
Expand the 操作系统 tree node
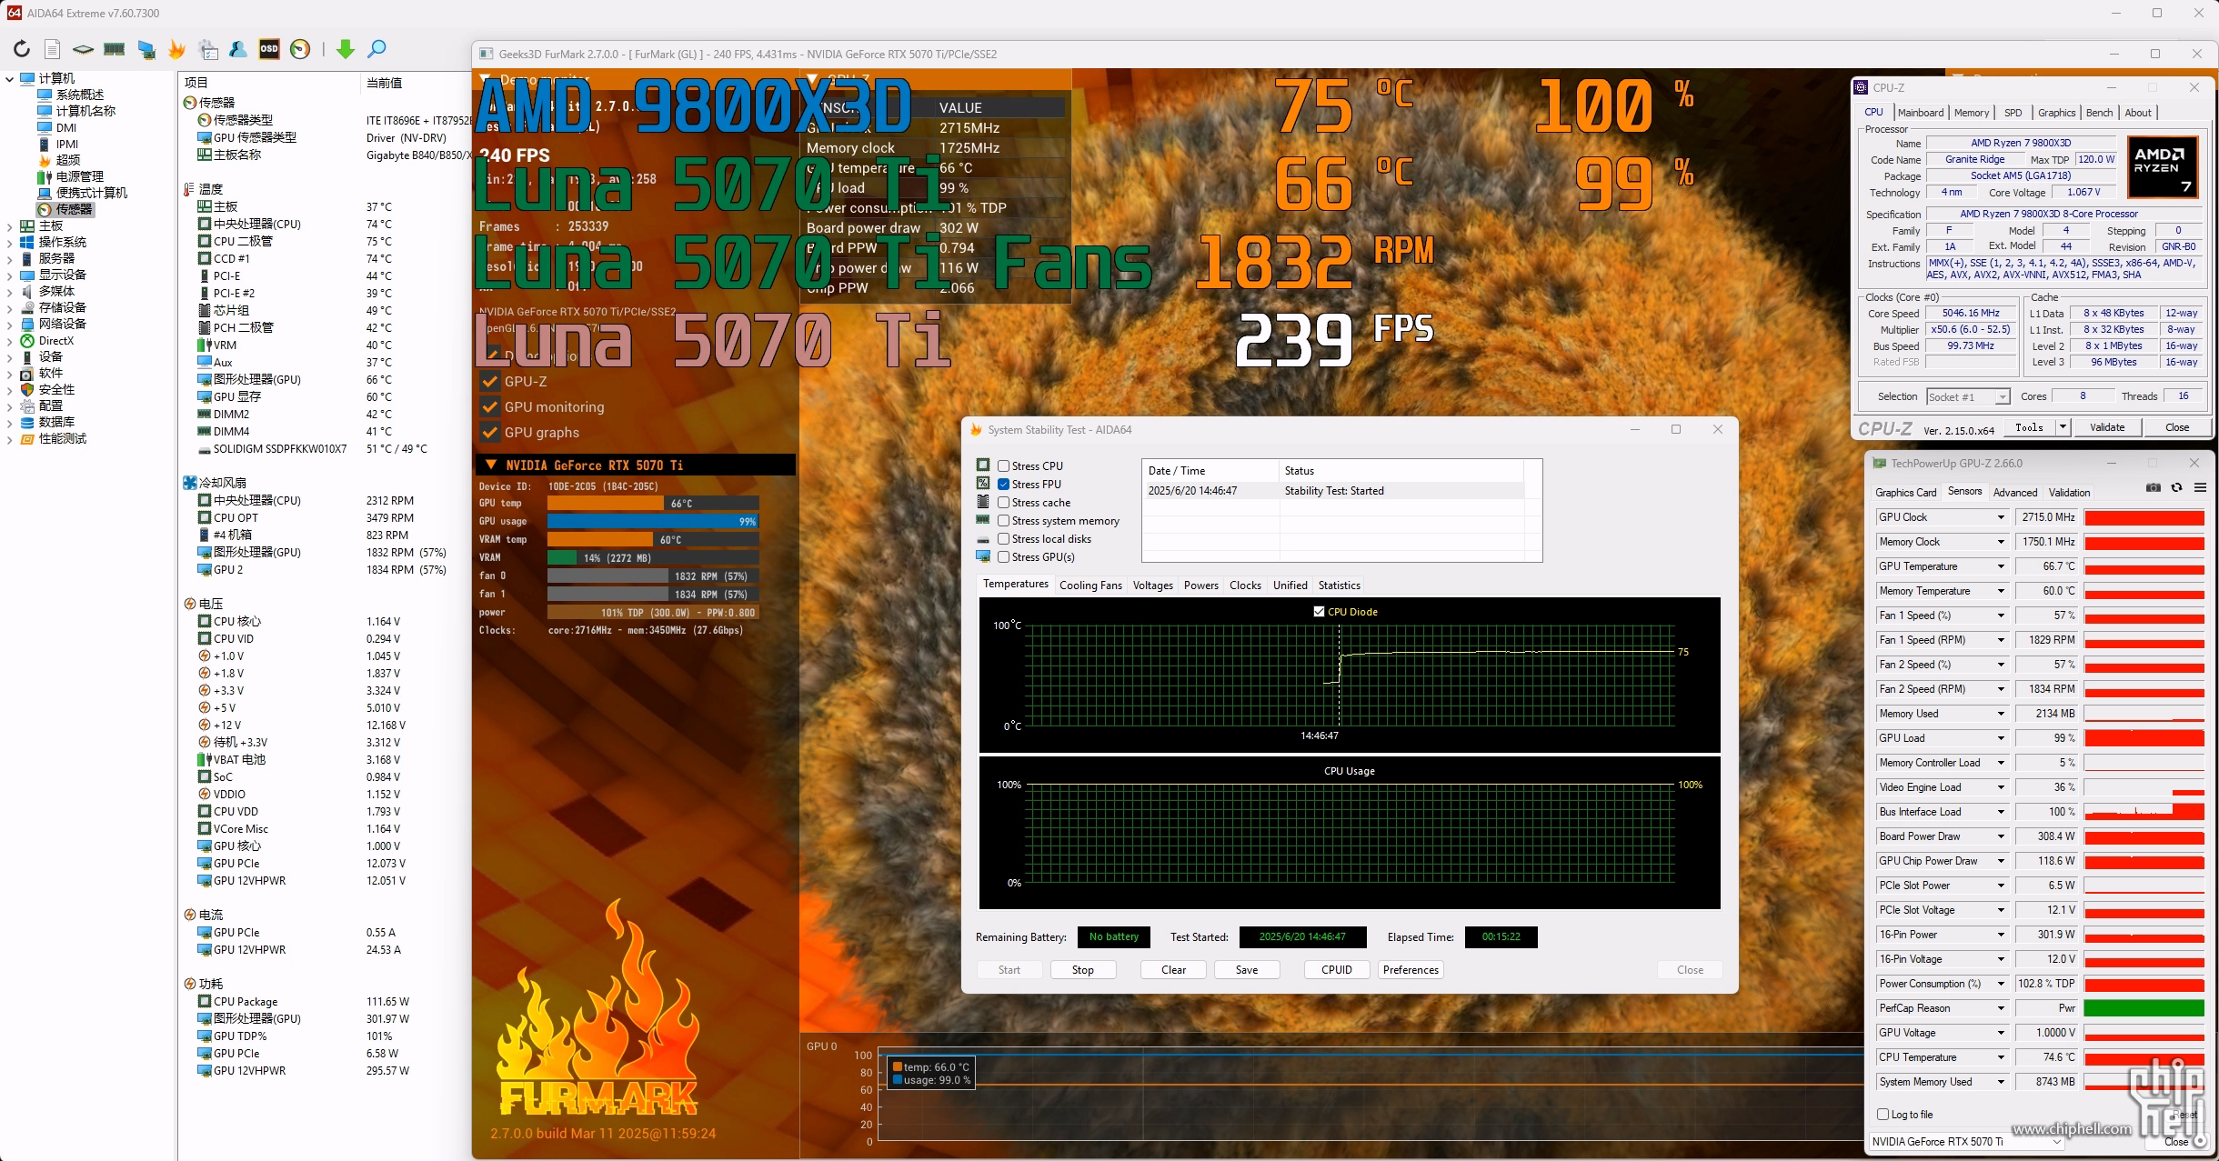(x=9, y=243)
